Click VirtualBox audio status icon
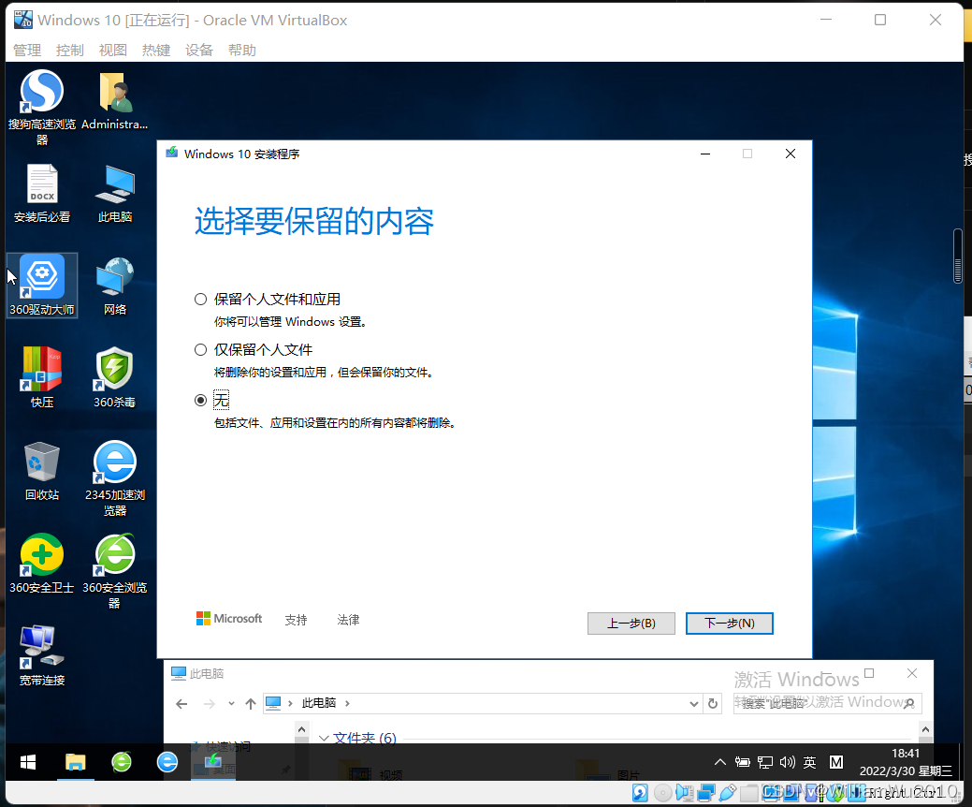972x807 pixels. [685, 792]
